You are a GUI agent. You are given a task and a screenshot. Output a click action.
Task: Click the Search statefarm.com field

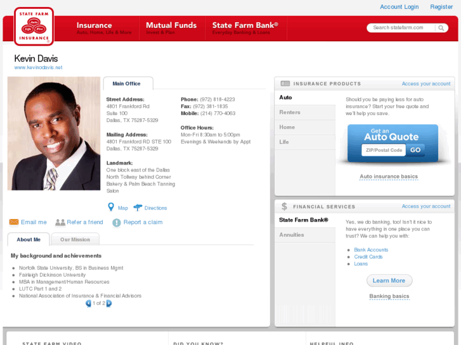tap(401, 28)
